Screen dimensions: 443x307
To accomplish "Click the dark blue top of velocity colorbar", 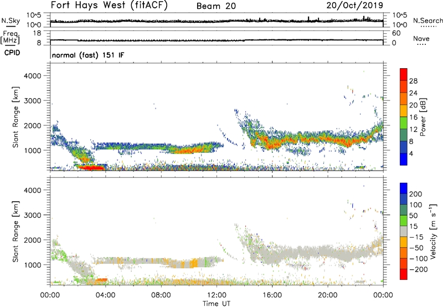I will (404, 188).
